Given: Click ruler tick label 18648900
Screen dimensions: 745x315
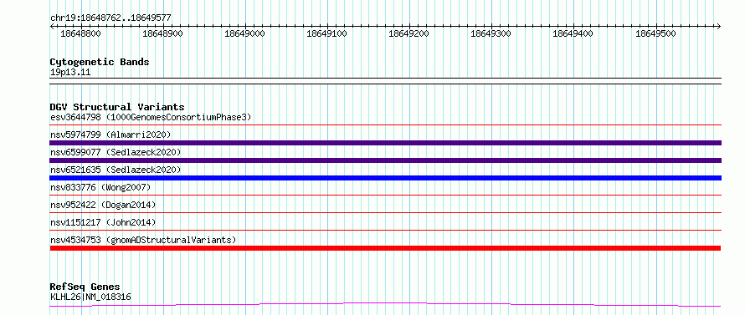Looking at the screenshot, I should 163,33.
